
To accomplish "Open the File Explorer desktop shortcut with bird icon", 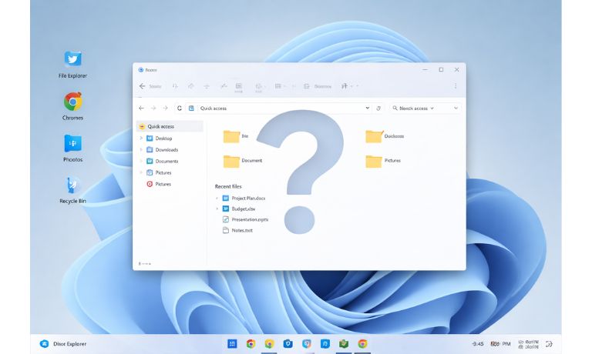I will pos(72,64).
